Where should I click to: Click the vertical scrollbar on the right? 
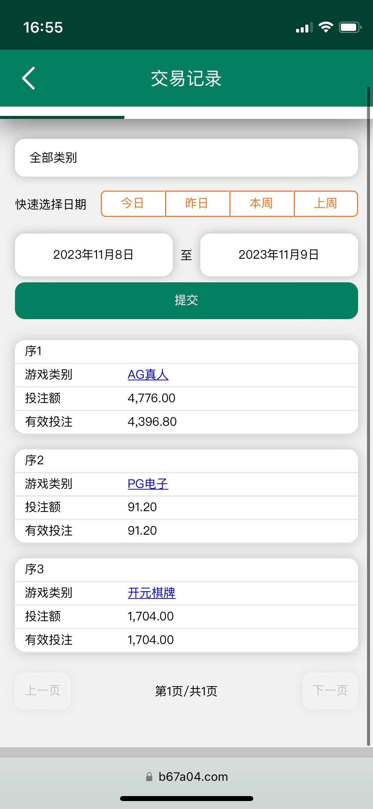click(x=368, y=415)
